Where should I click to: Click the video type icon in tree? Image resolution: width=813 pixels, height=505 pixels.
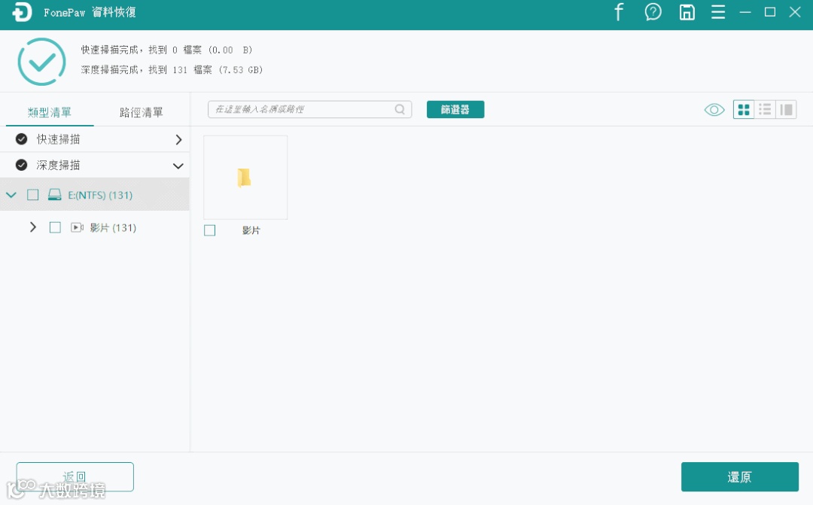77,227
